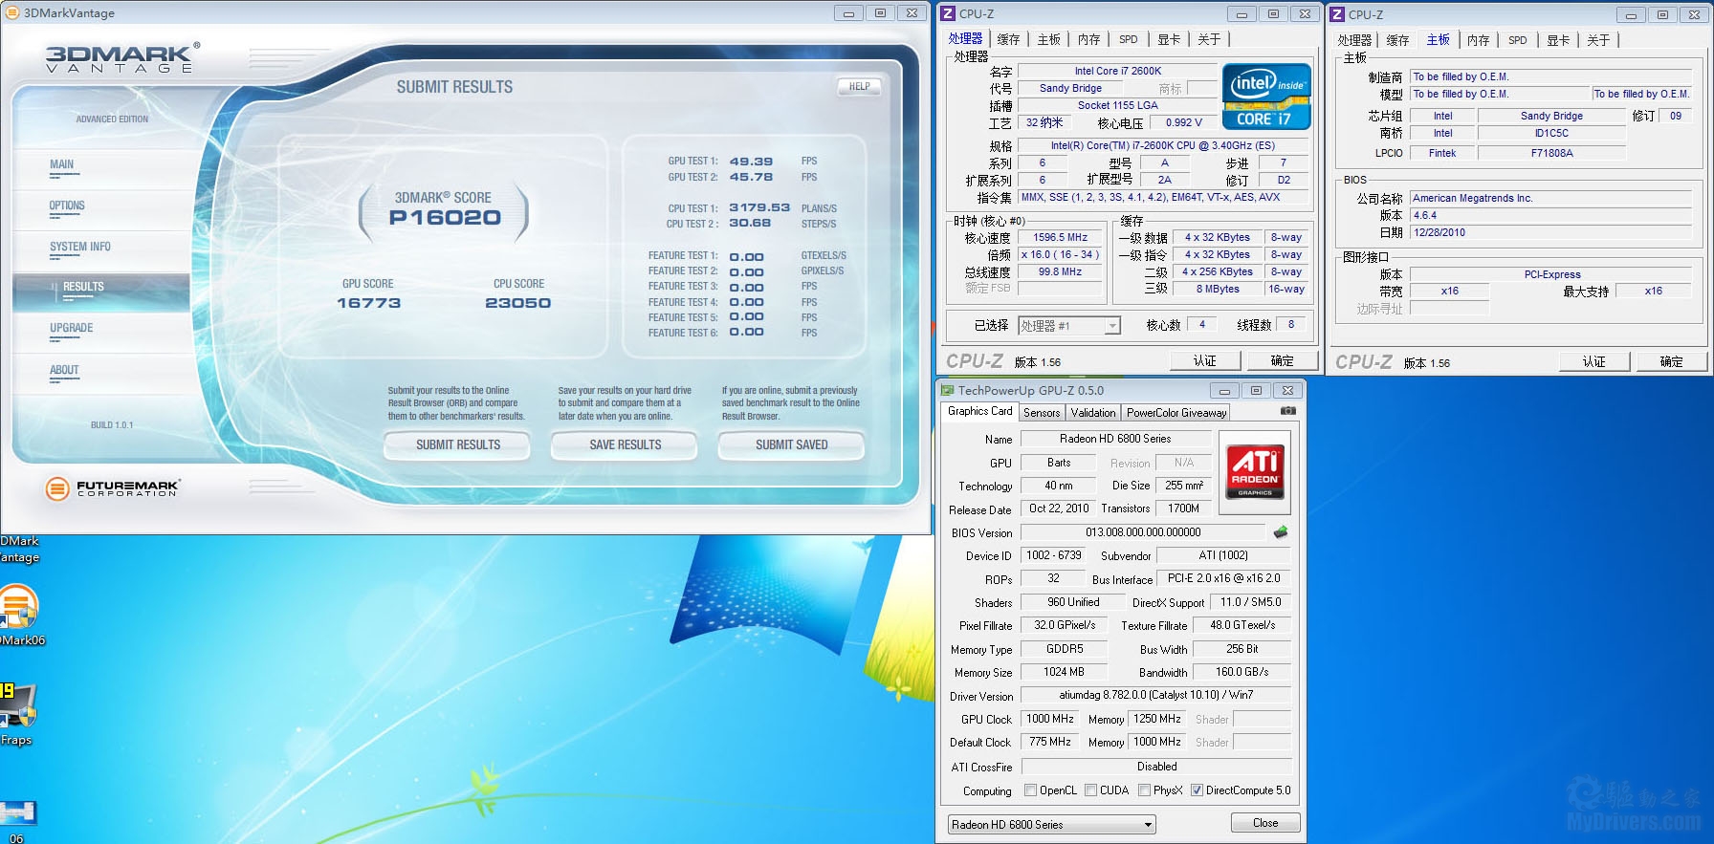
Task: Open the PowerColor Giveaway tab
Action: [x=1176, y=413]
